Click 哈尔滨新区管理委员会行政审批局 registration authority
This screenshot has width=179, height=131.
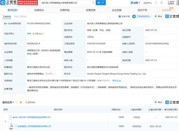pyautogui.click(x=103, y=67)
